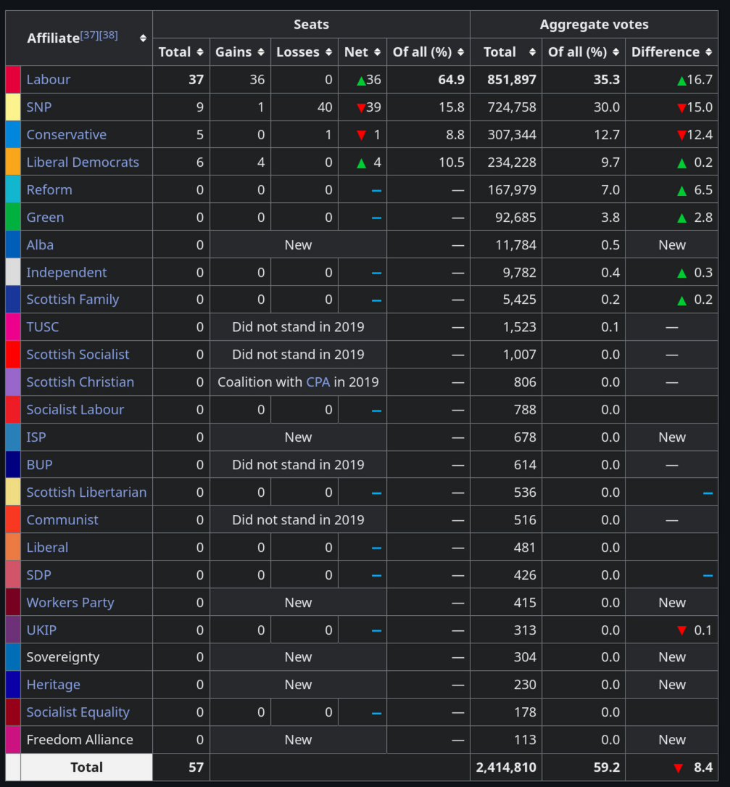Sort by Net column
730x787 pixels.
[x=377, y=52]
